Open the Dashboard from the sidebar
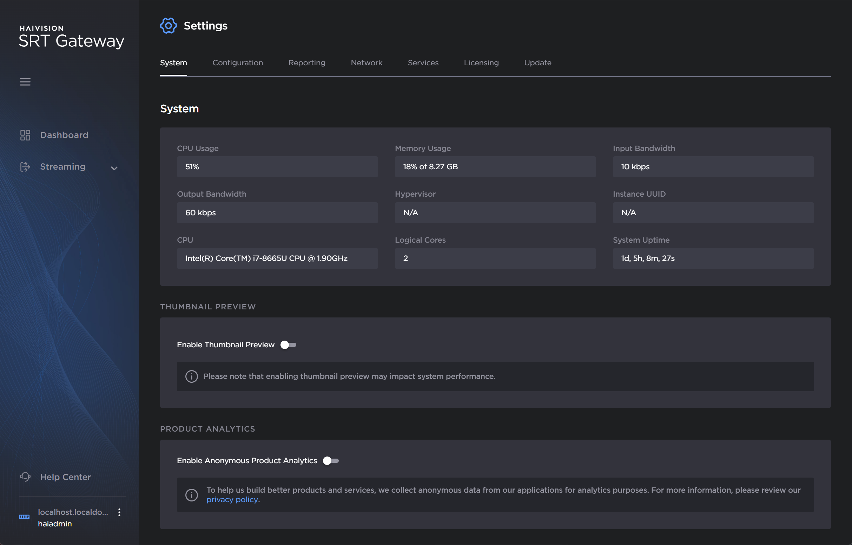 (x=64, y=135)
